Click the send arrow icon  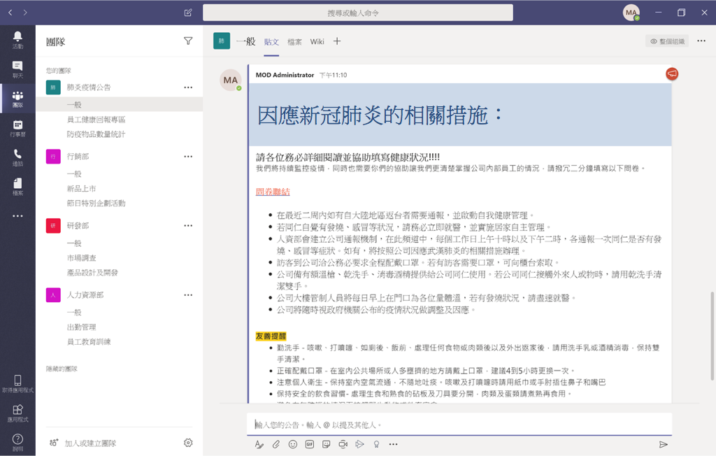[663, 444]
